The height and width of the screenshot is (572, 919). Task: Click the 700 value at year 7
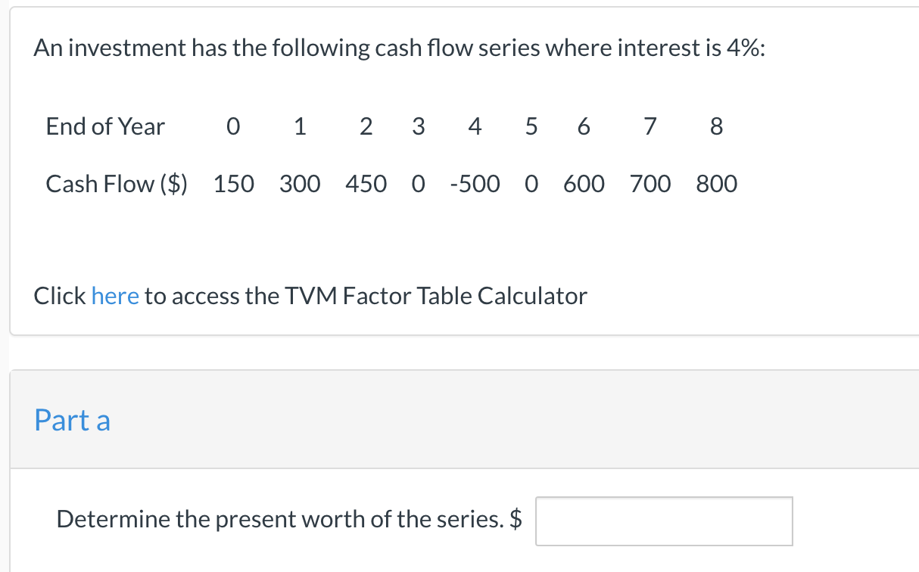coord(650,183)
